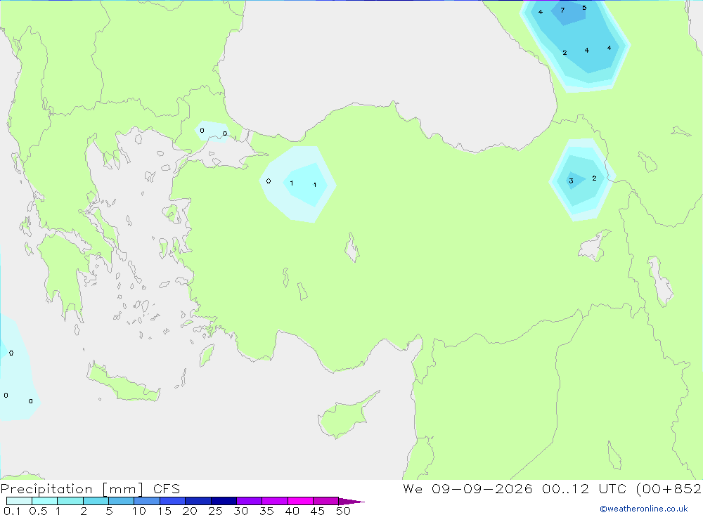The width and height of the screenshot is (703, 515).
Task: Click the light blue precipitation area near Istanbul
Action: pyautogui.click(x=213, y=131)
